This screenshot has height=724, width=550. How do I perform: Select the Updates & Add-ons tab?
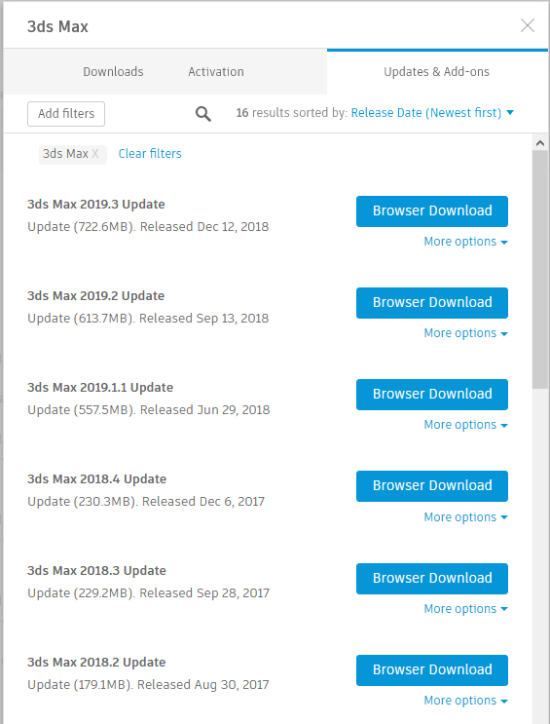click(x=437, y=71)
